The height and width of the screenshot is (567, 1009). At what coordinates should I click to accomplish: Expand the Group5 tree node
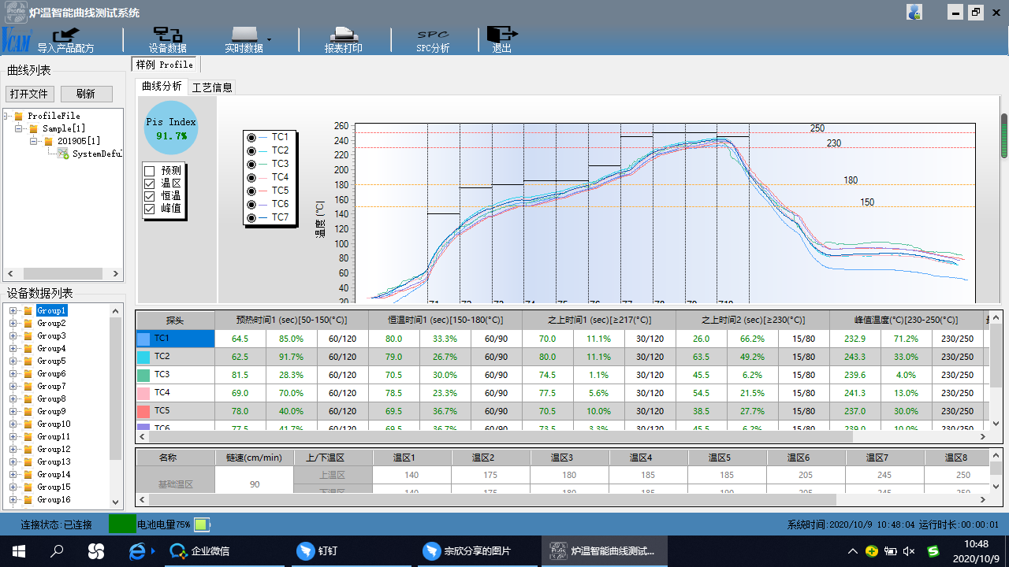(13, 361)
